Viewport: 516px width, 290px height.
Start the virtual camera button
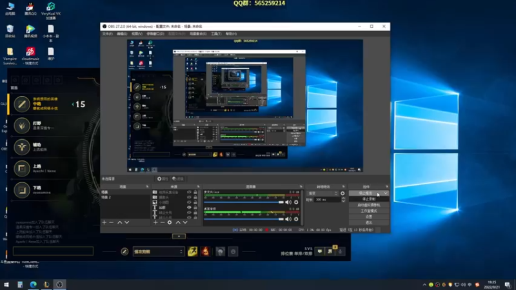pos(368,205)
